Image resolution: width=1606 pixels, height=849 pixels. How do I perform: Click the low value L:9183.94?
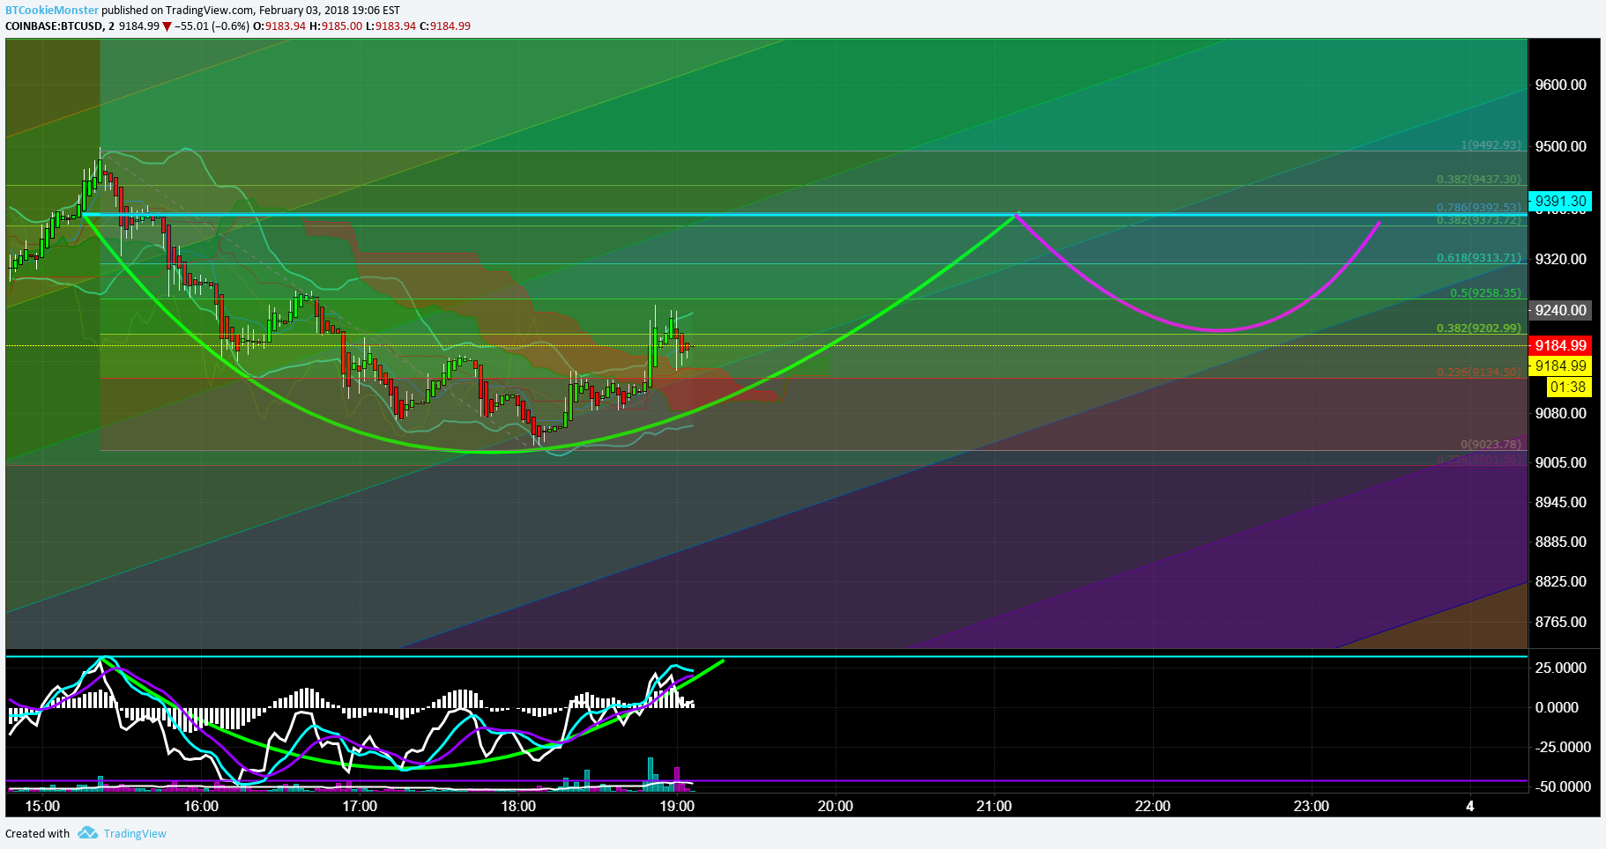click(x=390, y=26)
